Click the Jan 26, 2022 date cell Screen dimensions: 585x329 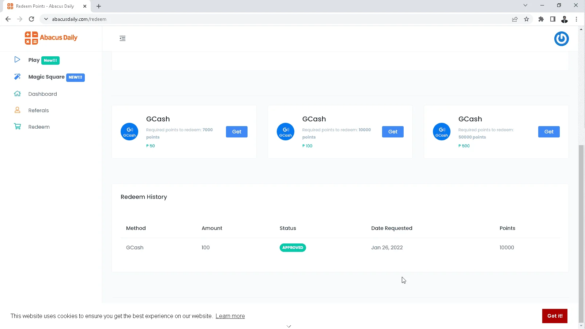[387, 247]
